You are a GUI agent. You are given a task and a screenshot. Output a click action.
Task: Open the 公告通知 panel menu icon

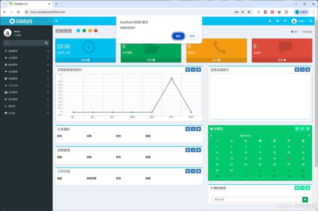tap(188, 129)
